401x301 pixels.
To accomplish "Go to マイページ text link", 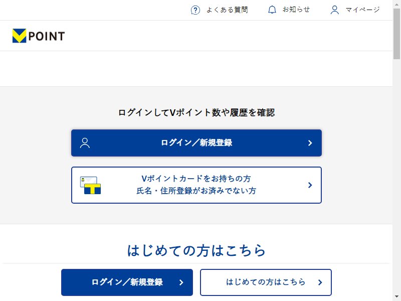I will (362, 10).
